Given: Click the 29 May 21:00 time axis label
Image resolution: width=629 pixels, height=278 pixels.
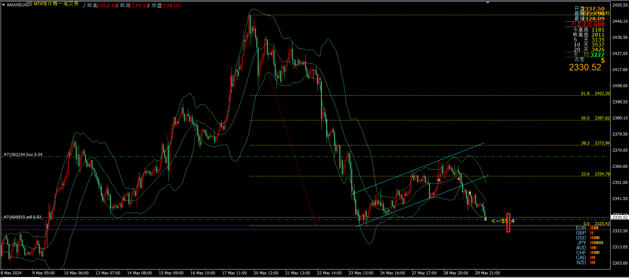Looking at the screenshot, I should click(487, 273).
